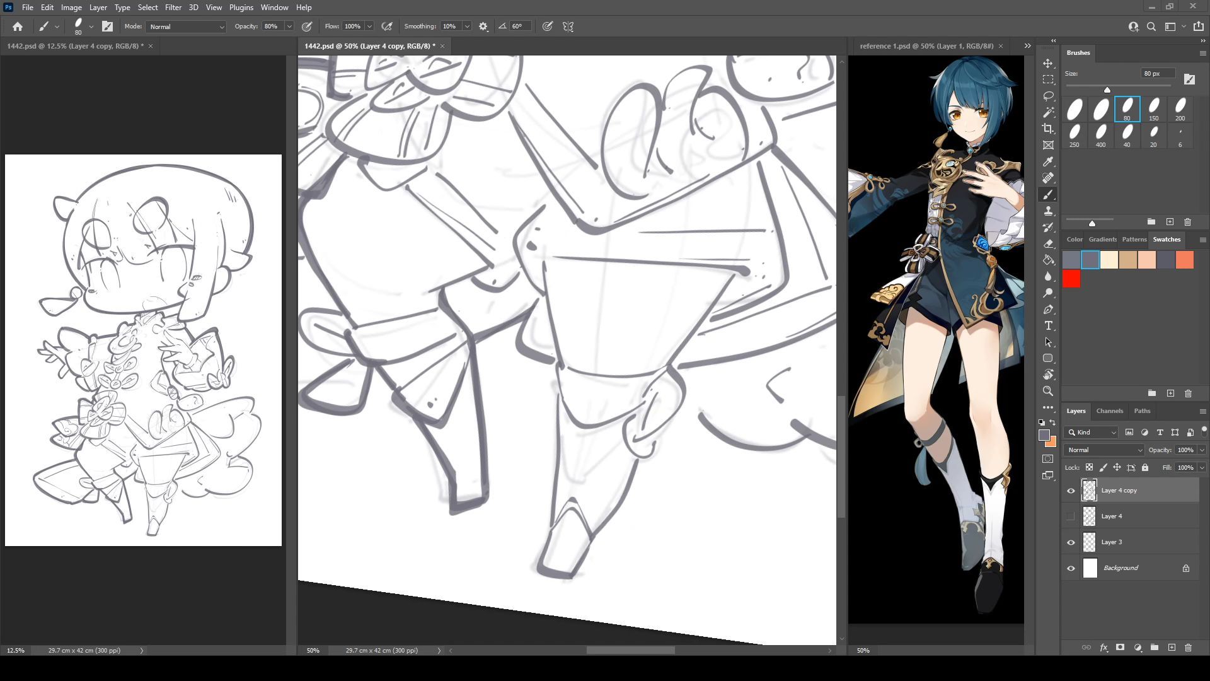1210x681 pixels.
Task: Select the Frame tool
Action: pyautogui.click(x=1048, y=146)
